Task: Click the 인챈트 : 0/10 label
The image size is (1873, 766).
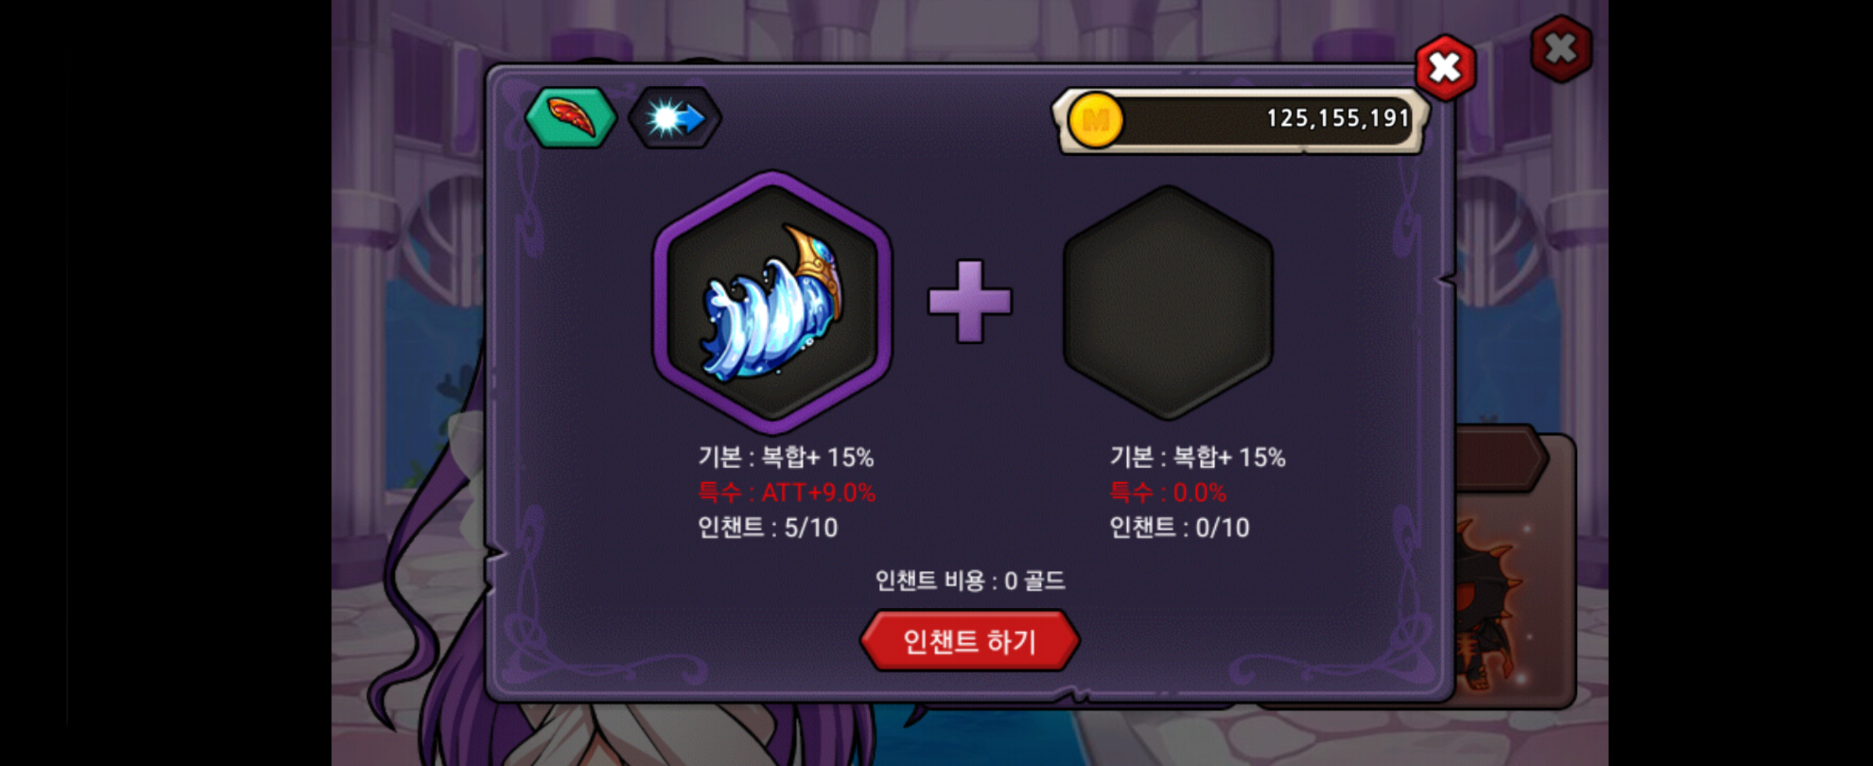Action: [1178, 528]
